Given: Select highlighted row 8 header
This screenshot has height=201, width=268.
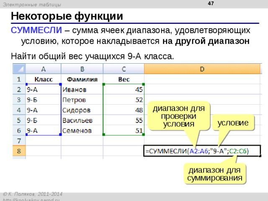Looking at the screenshot, I should point(19,151).
